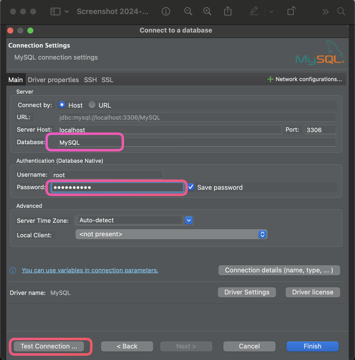Focus the Password input field
The image size is (355, 360).
click(x=117, y=187)
